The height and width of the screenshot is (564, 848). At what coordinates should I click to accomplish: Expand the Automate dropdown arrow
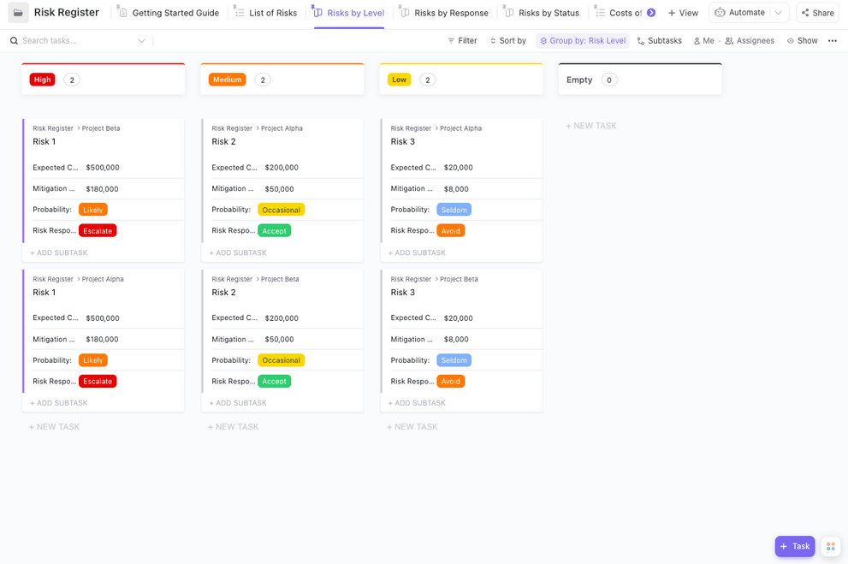pos(778,13)
